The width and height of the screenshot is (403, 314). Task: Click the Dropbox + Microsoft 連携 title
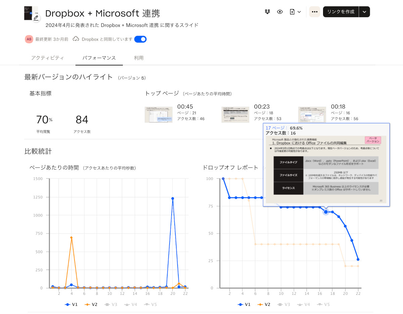coord(102,13)
